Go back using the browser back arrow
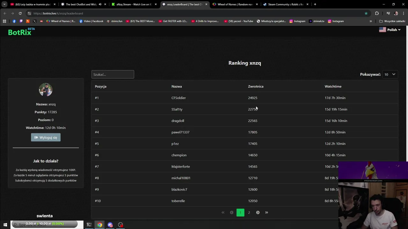The height and width of the screenshot is (229, 408). click(x=5, y=13)
